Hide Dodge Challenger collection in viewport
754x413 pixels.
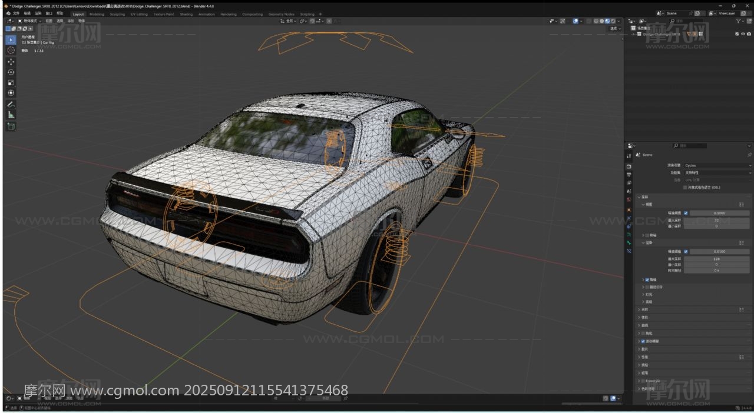click(x=743, y=34)
